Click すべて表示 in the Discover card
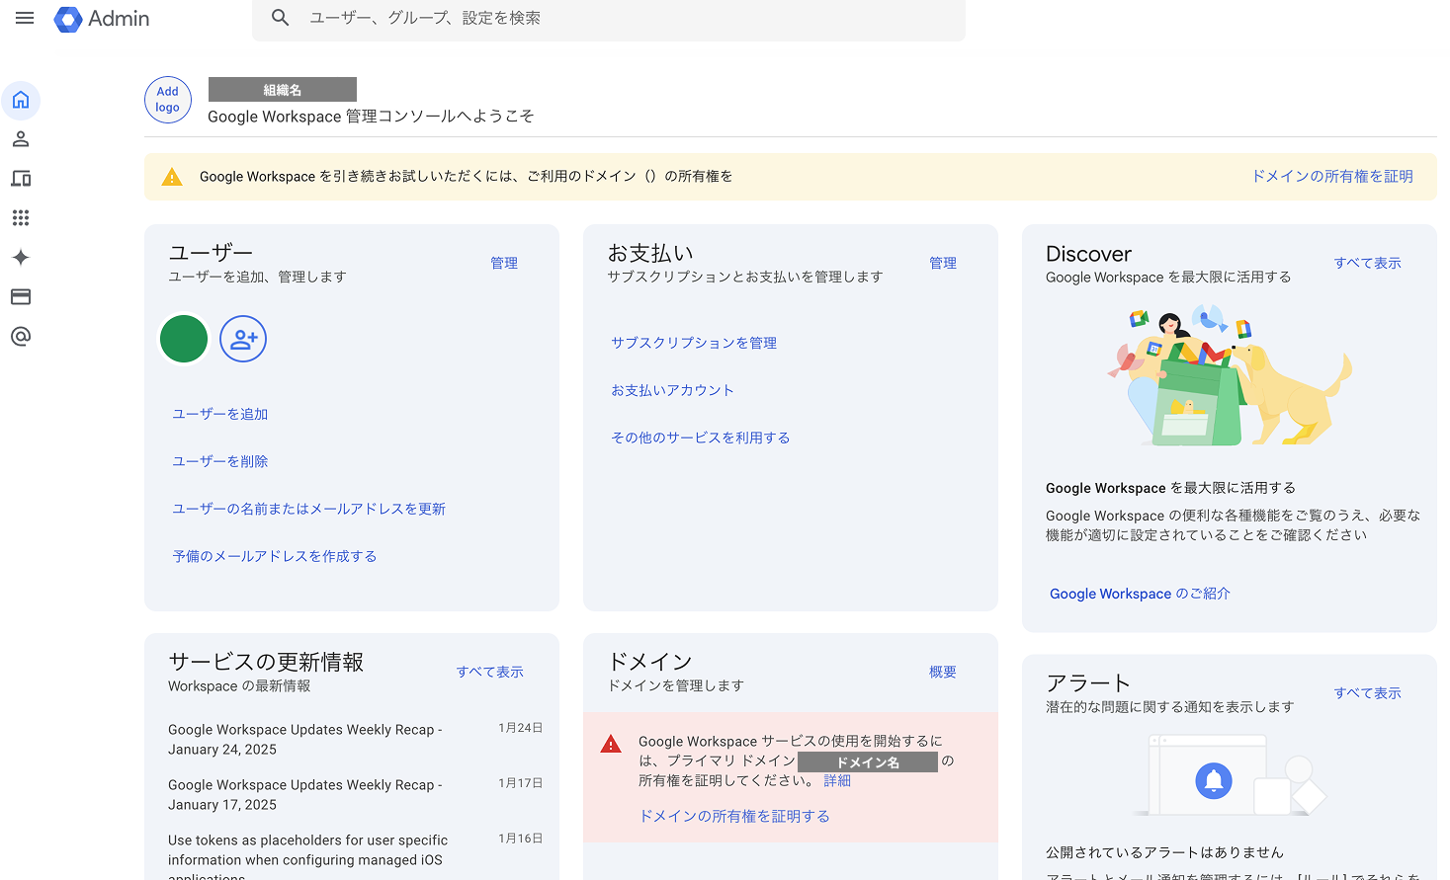This screenshot has width=1450, height=880. click(1367, 263)
